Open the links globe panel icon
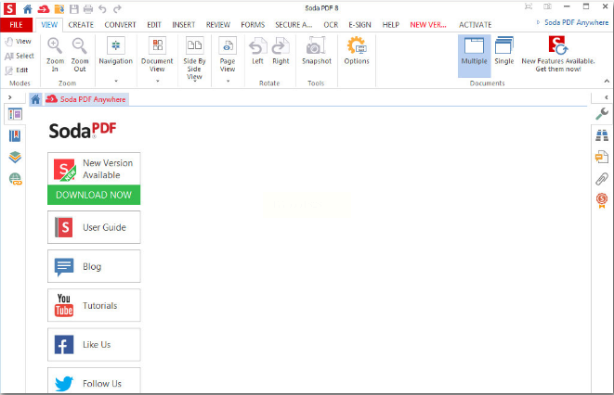Image resolution: width=614 pixels, height=395 pixels. click(15, 179)
